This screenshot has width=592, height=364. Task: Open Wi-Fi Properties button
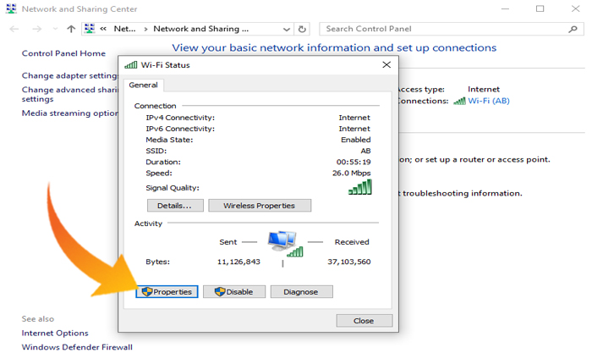click(x=167, y=291)
